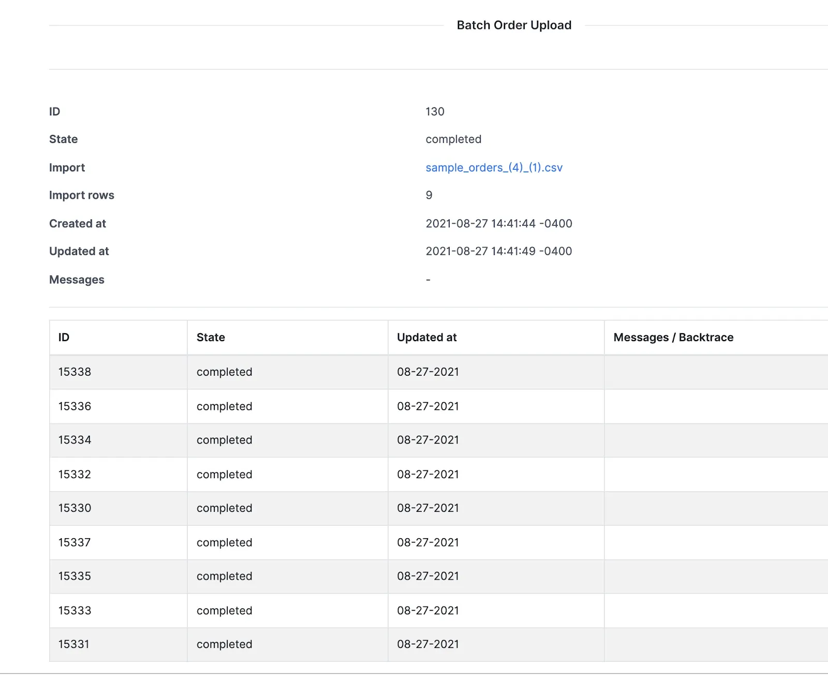This screenshot has width=828, height=680.
Task: Select row with ID 15332
Action: tap(438, 475)
